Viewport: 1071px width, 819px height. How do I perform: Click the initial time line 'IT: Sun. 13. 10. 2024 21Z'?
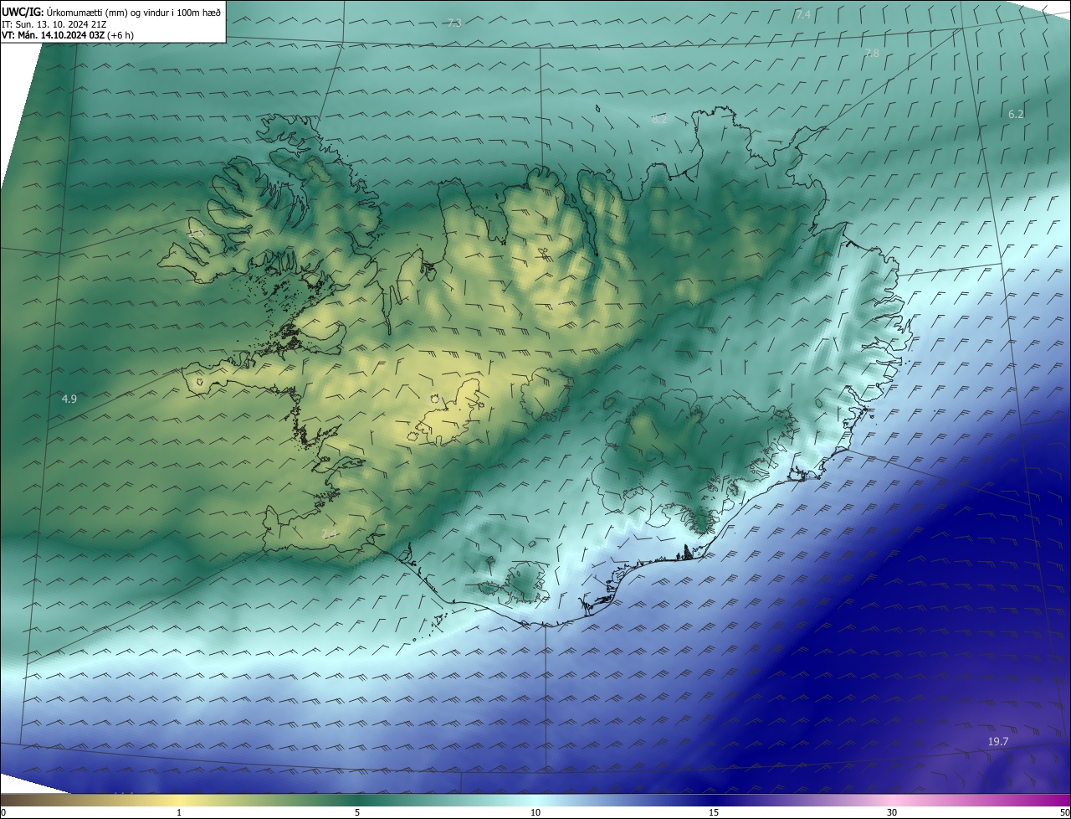click(x=54, y=24)
